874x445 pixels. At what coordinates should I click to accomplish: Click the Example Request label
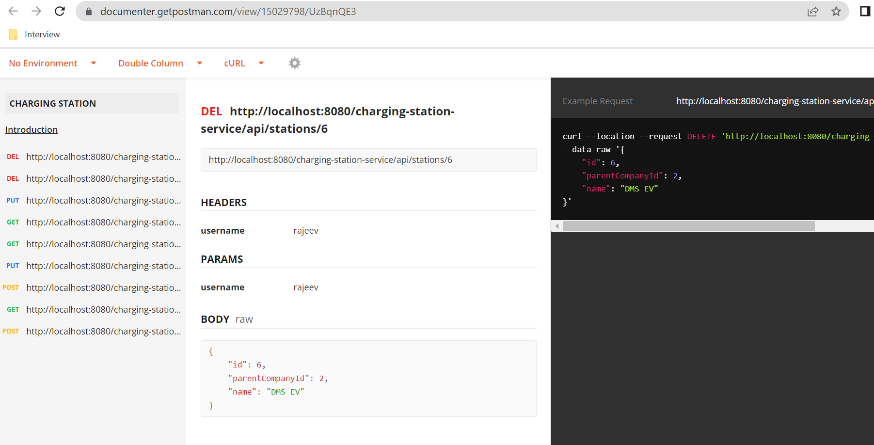click(597, 101)
